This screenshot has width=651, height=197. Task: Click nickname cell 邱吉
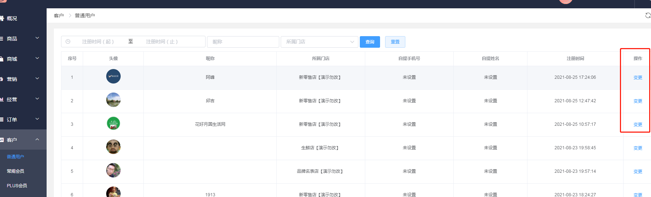tap(210, 101)
